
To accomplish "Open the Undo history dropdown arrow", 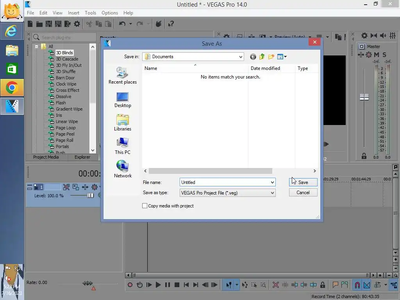I will coord(130,24).
